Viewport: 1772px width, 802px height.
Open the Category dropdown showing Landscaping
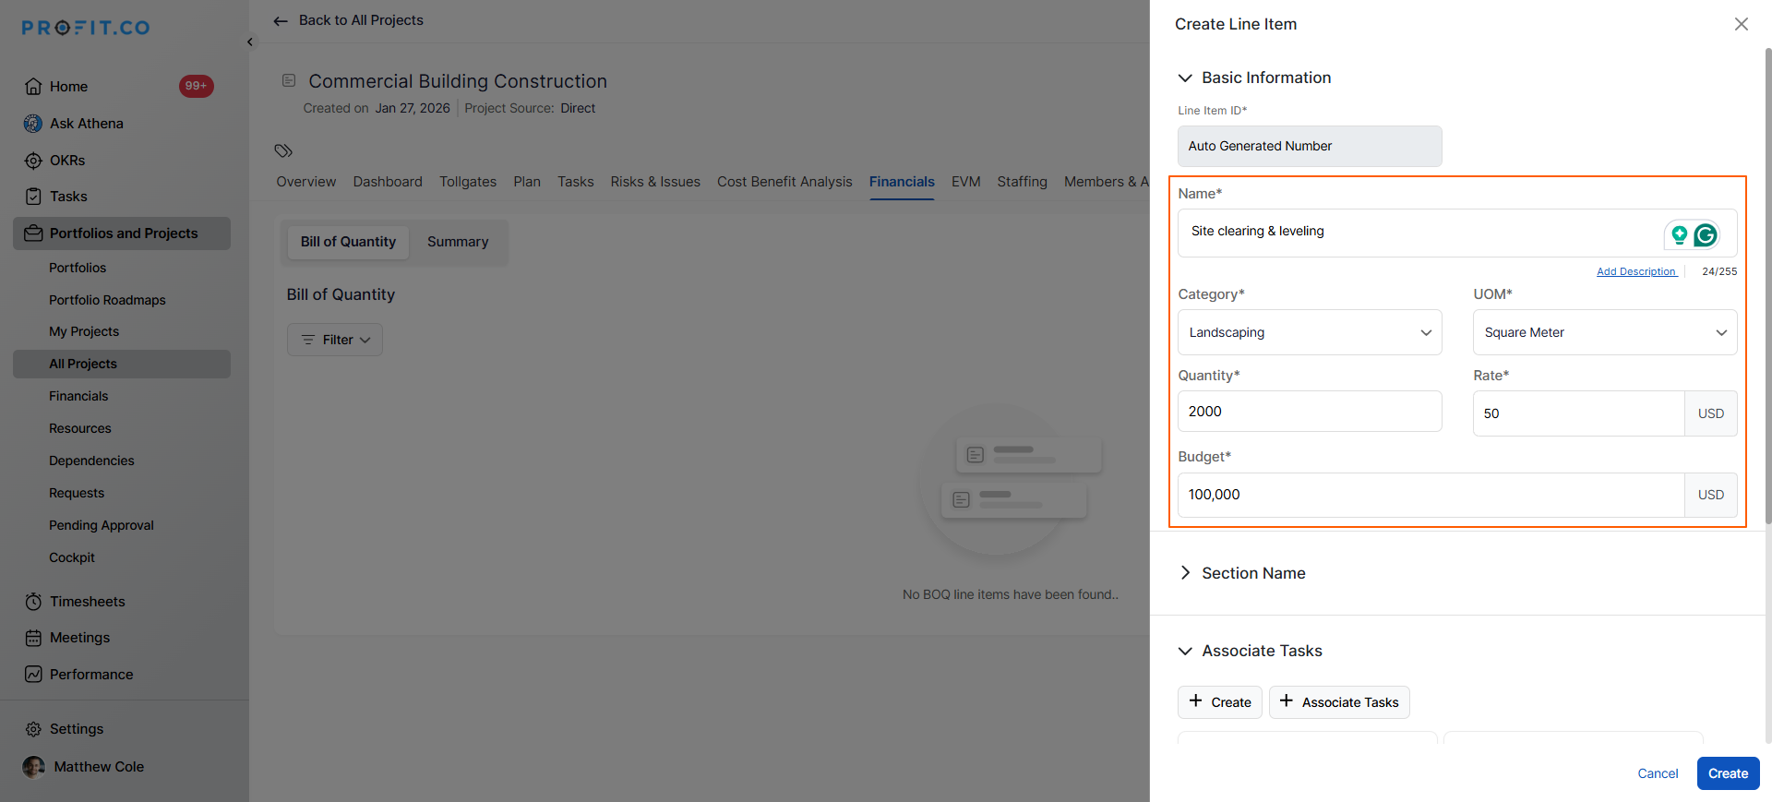[1309, 332]
